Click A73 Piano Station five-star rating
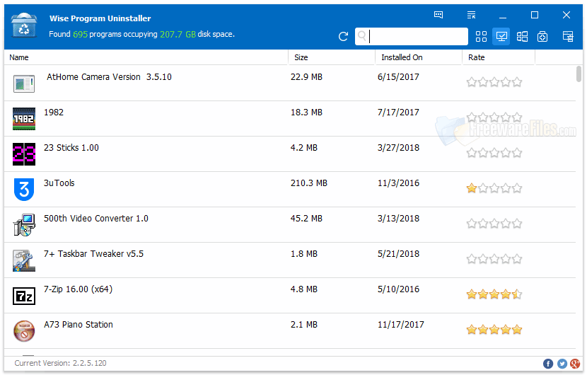 click(494, 330)
